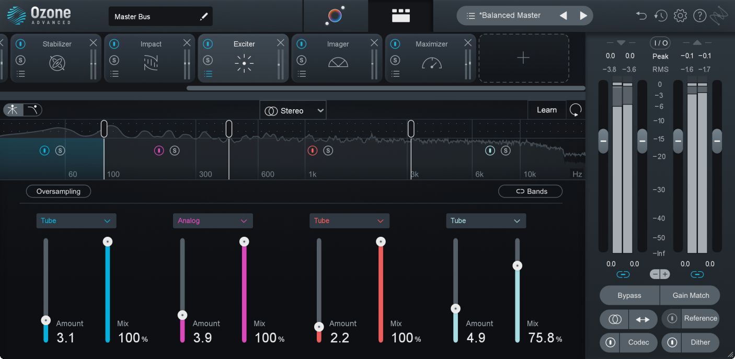Bypass the pink second Exciter band
The height and width of the screenshot is (359, 735).
159,150
